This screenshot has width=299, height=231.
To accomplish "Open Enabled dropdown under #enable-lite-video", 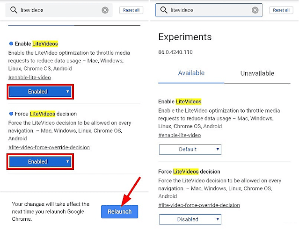I will pos(40,92).
